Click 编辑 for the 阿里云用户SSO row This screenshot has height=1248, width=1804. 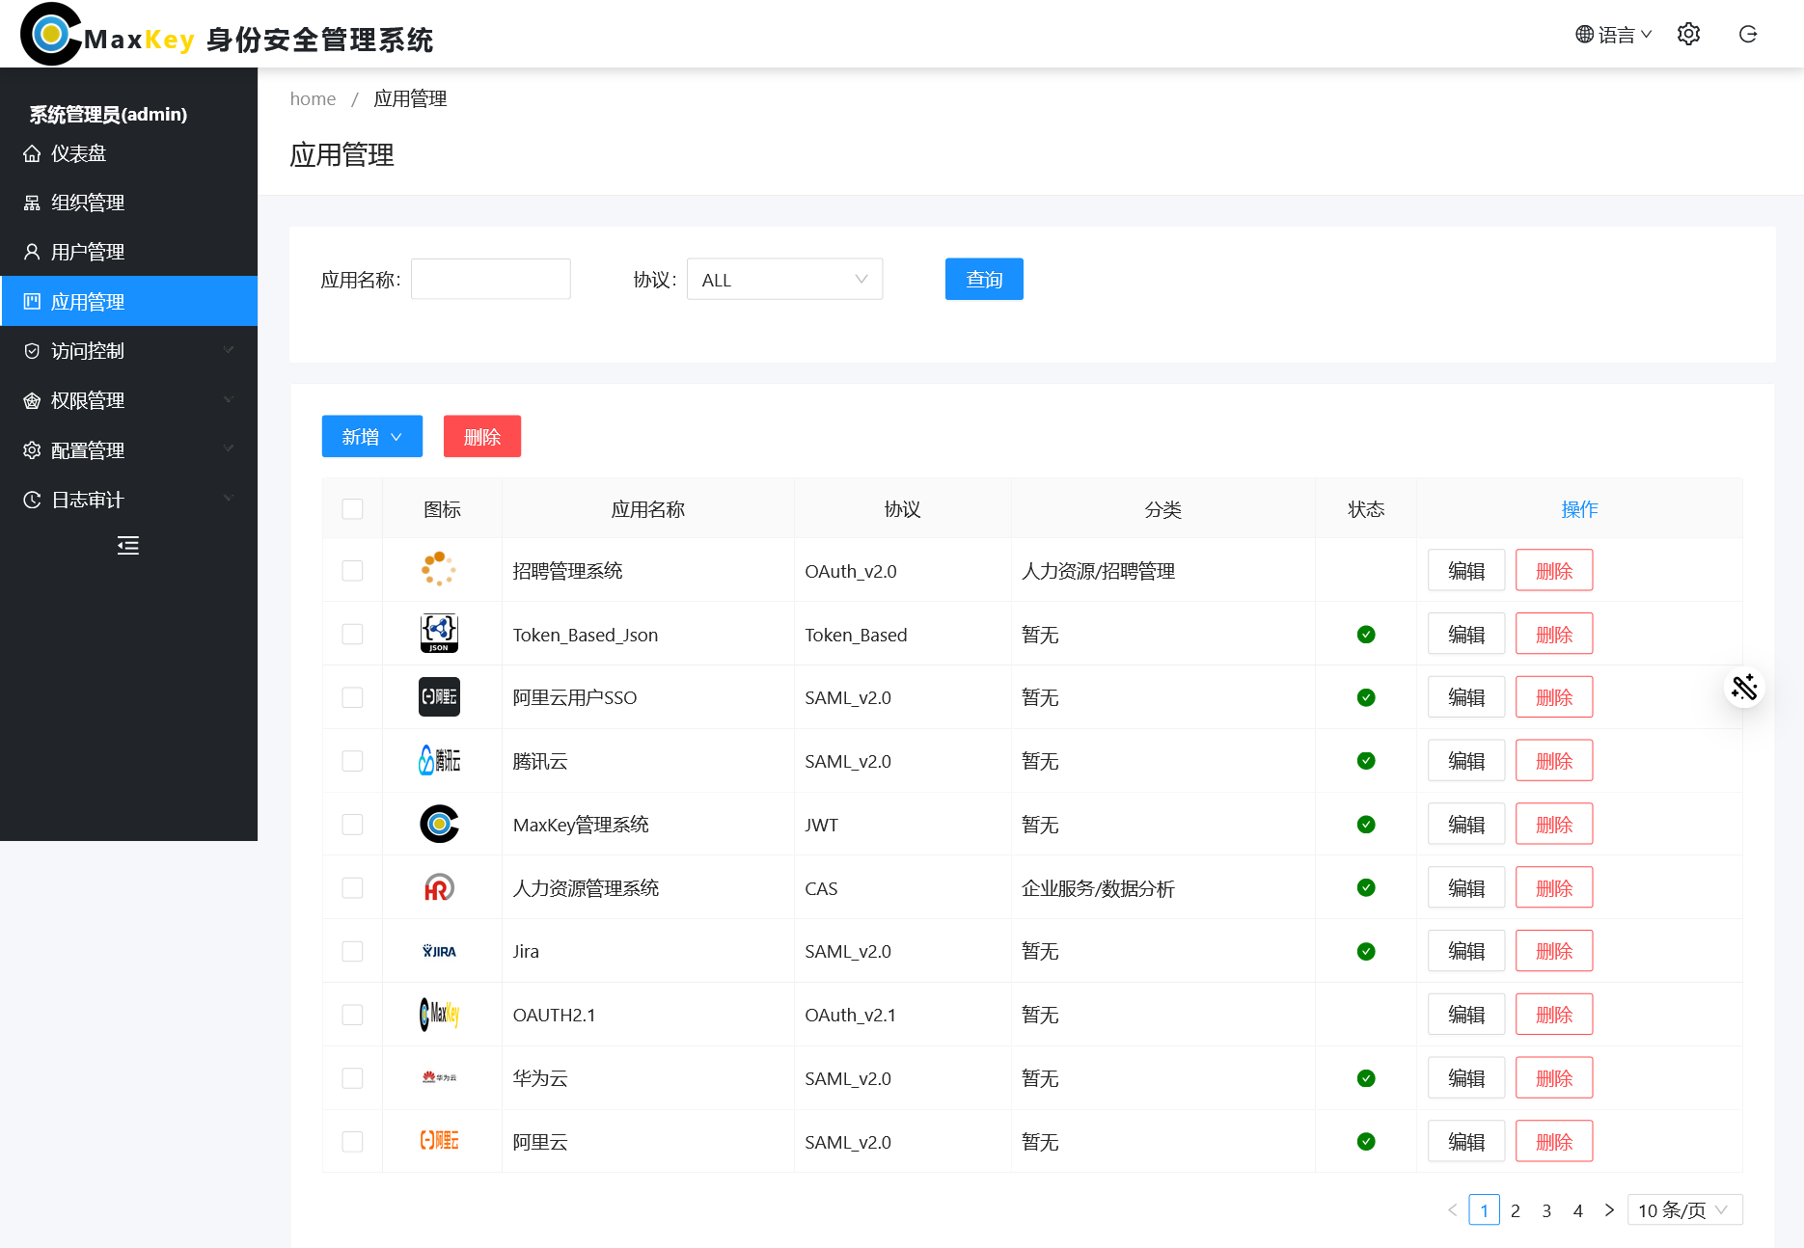[x=1465, y=697]
